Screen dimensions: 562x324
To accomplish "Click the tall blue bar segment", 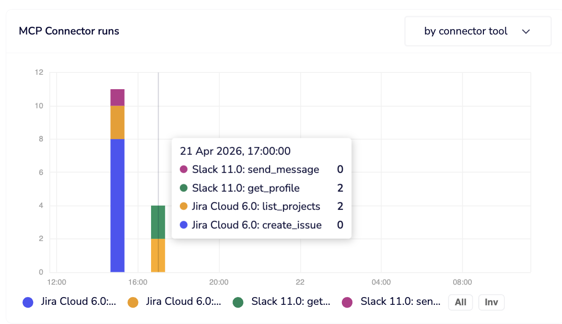I will pos(117,205).
